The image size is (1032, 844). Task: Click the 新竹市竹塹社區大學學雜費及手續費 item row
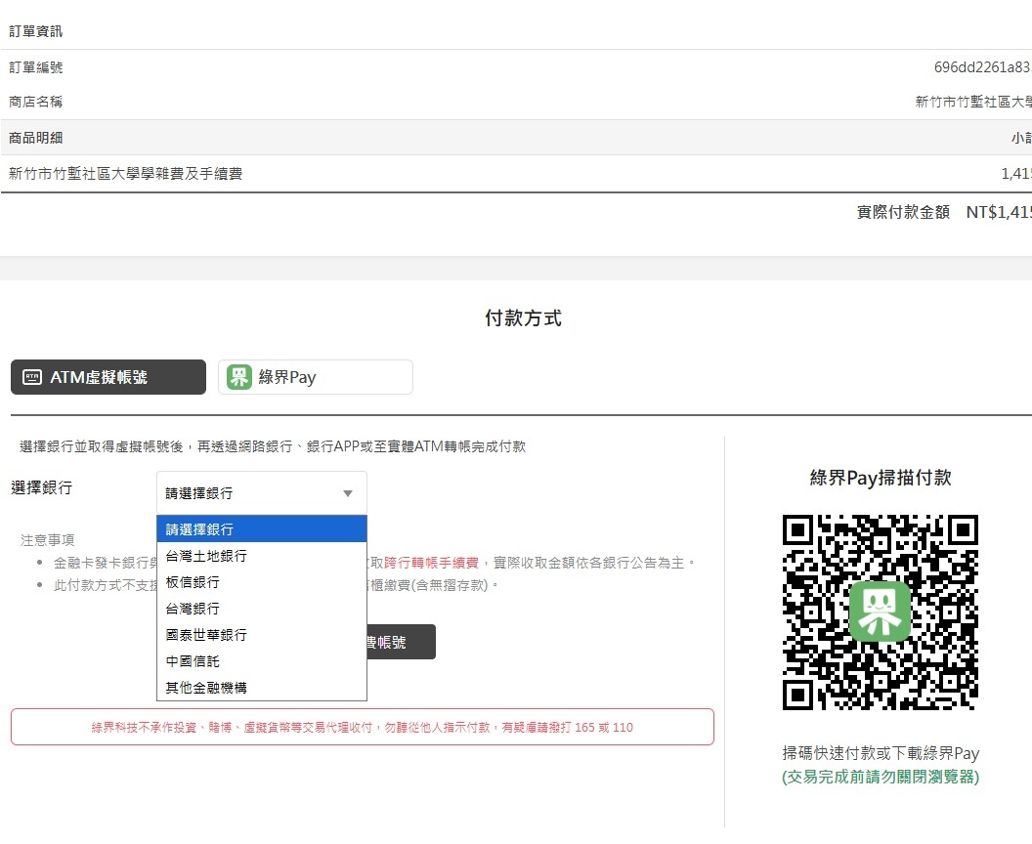pyautogui.click(x=125, y=174)
